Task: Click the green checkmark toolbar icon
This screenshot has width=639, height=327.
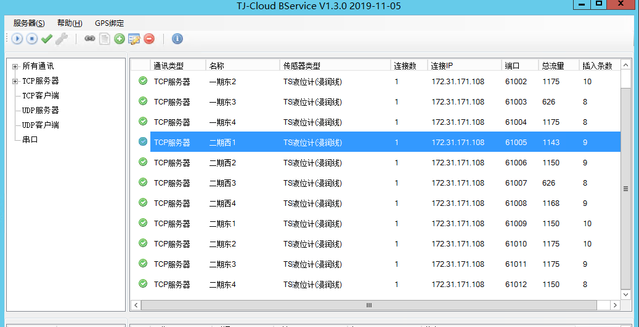Action: 46,39
